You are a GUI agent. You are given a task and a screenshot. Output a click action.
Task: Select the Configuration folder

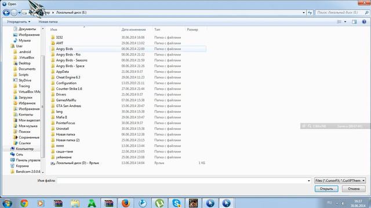128,83
